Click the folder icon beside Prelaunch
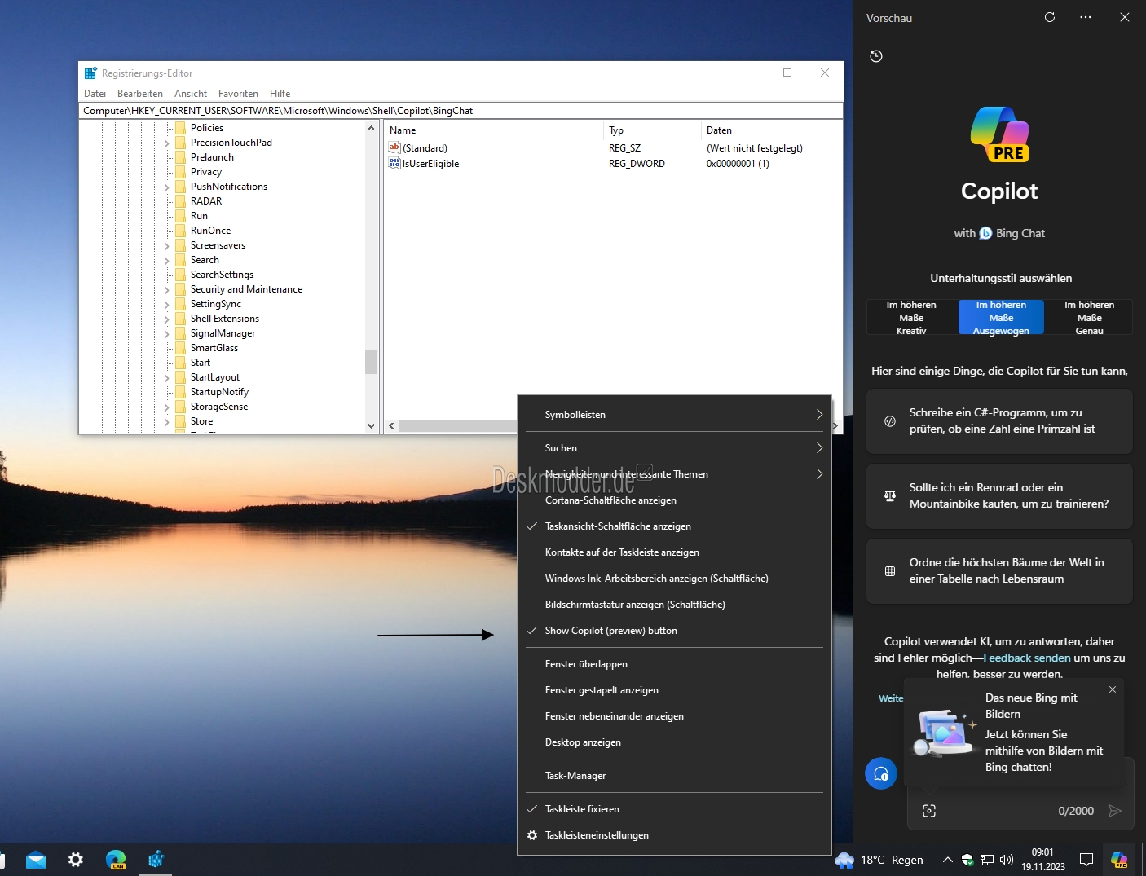Viewport: 1146px width, 876px height. click(x=181, y=157)
